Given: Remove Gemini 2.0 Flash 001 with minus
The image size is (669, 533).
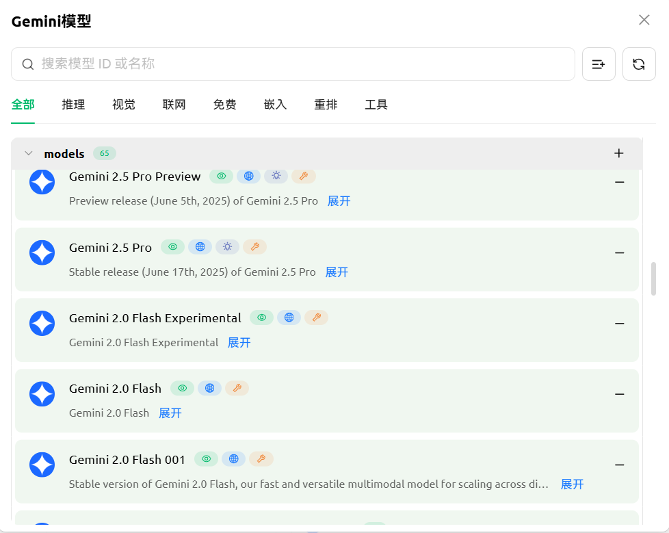Looking at the screenshot, I should point(620,465).
